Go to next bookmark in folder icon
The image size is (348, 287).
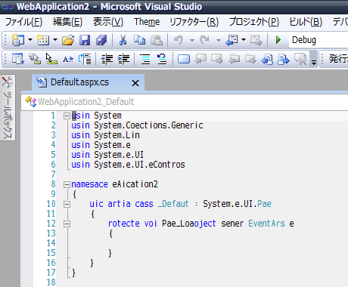tap(250, 60)
